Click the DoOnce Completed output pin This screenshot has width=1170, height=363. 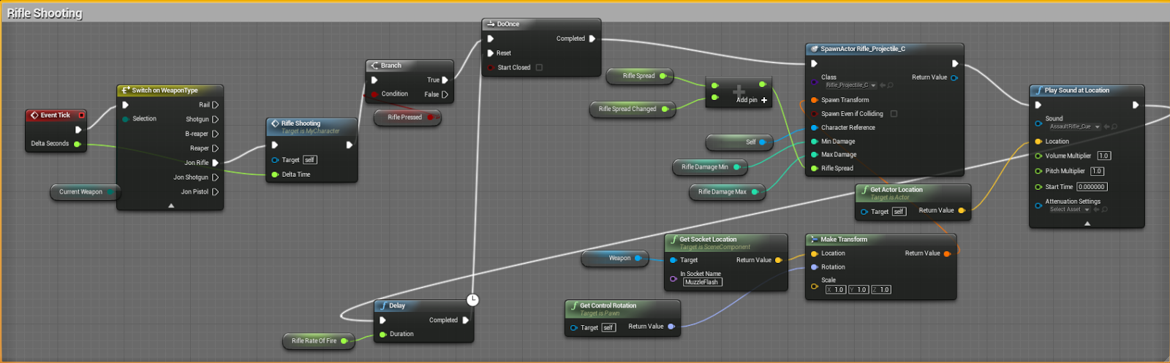coord(592,39)
